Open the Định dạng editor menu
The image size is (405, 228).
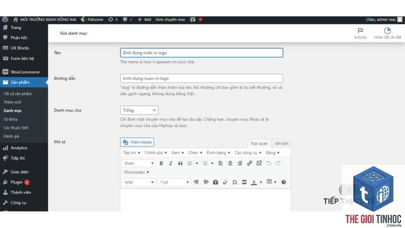[218, 153]
